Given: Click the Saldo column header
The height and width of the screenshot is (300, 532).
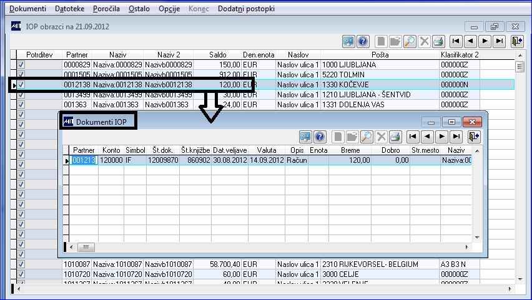Looking at the screenshot, I should (x=217, y=55).
